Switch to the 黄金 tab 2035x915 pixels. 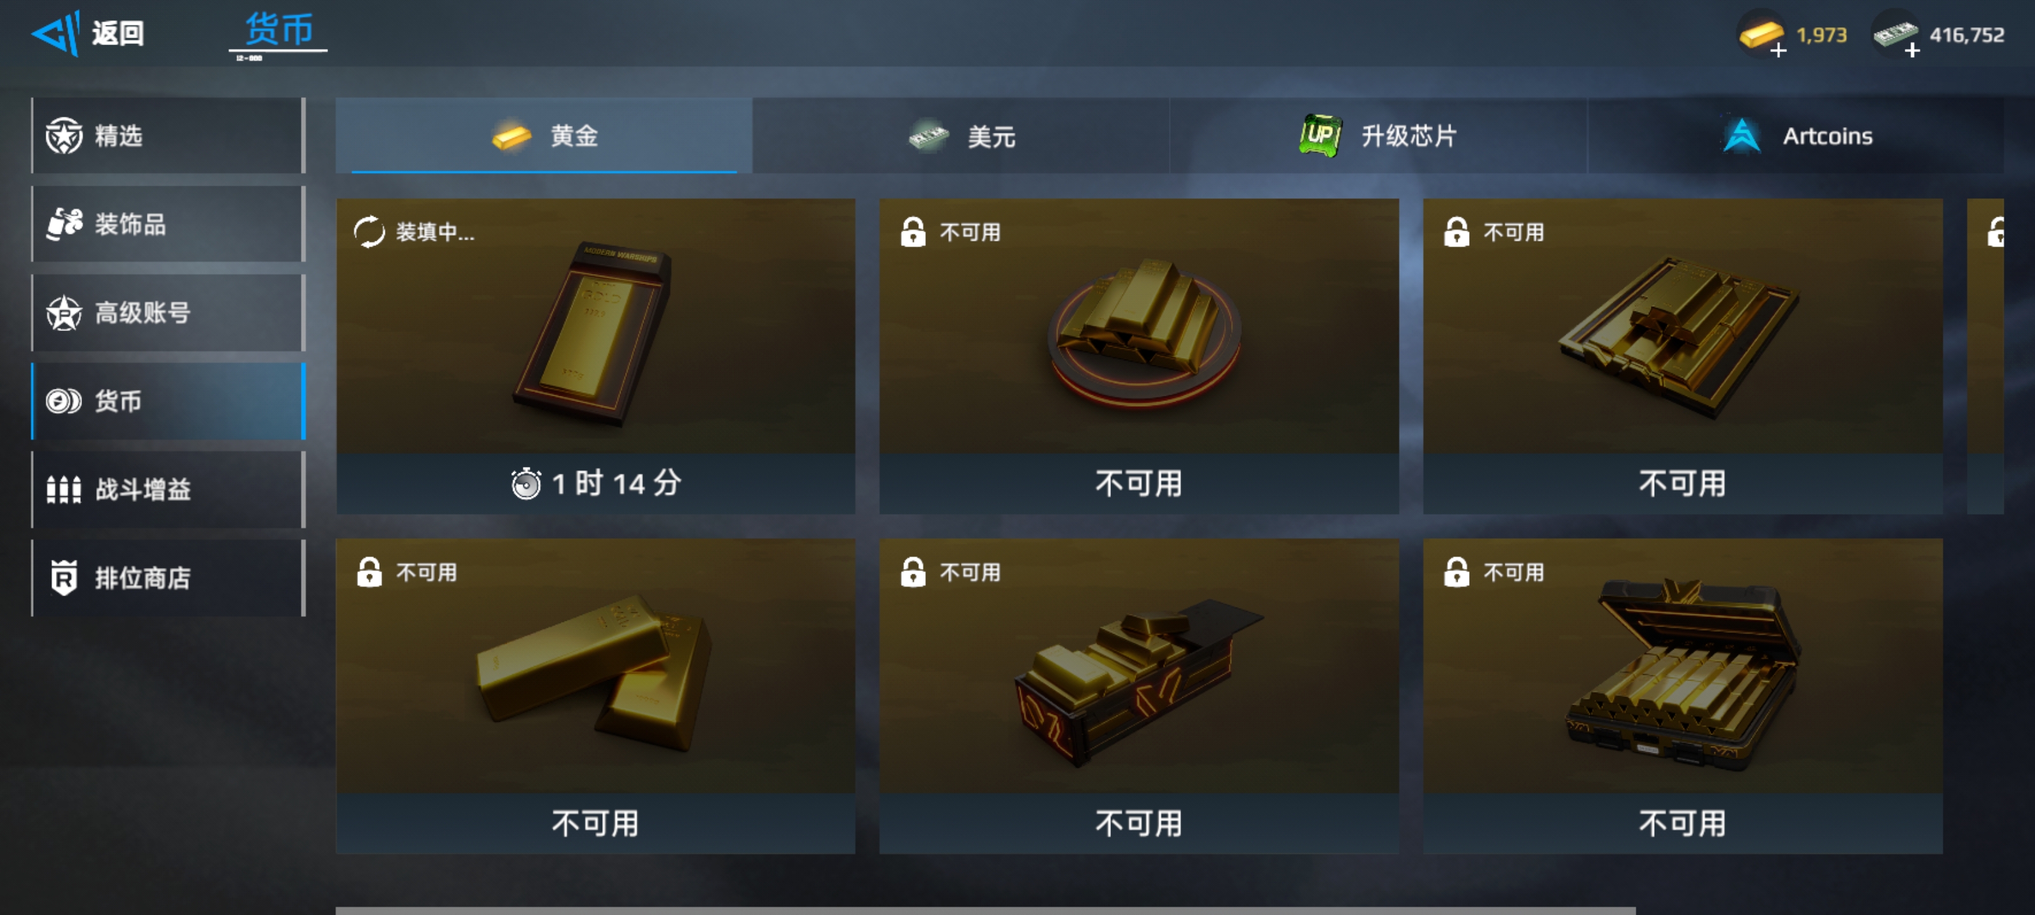pyautogui.click(x=544, y=136)
